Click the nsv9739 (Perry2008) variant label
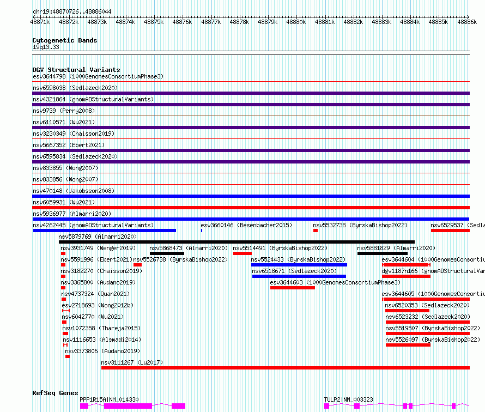485x412 pixels. pyautogui.click(x=64, y=111)
